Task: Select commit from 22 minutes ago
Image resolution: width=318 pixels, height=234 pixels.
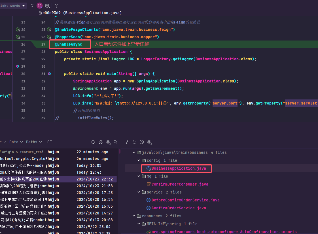Action: [58, 152]
